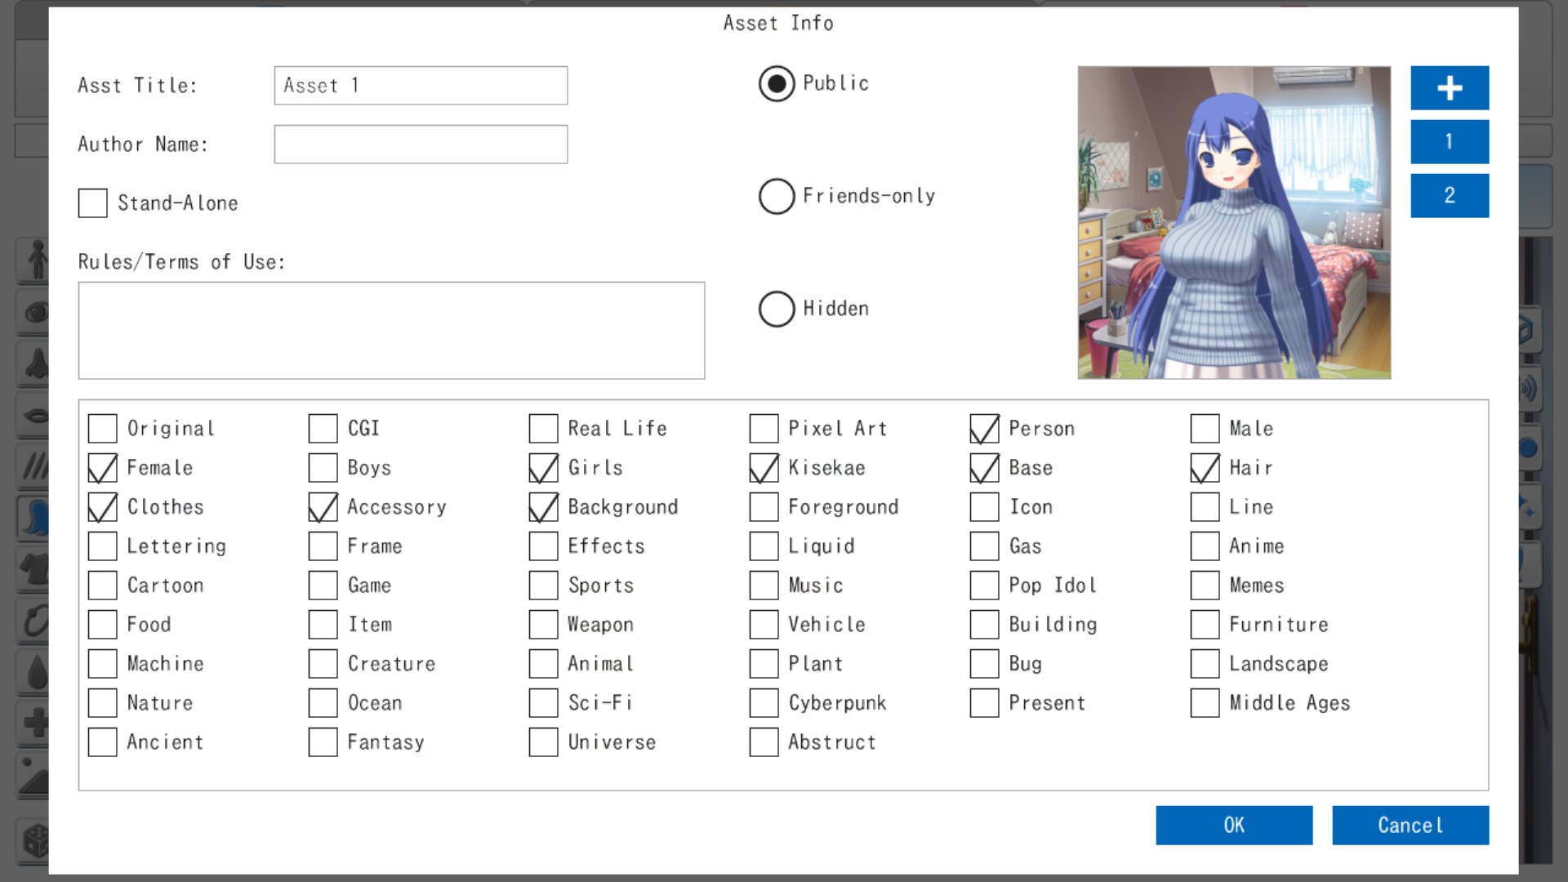Cancel the Asset Info dialog

tap(1410, 825)
